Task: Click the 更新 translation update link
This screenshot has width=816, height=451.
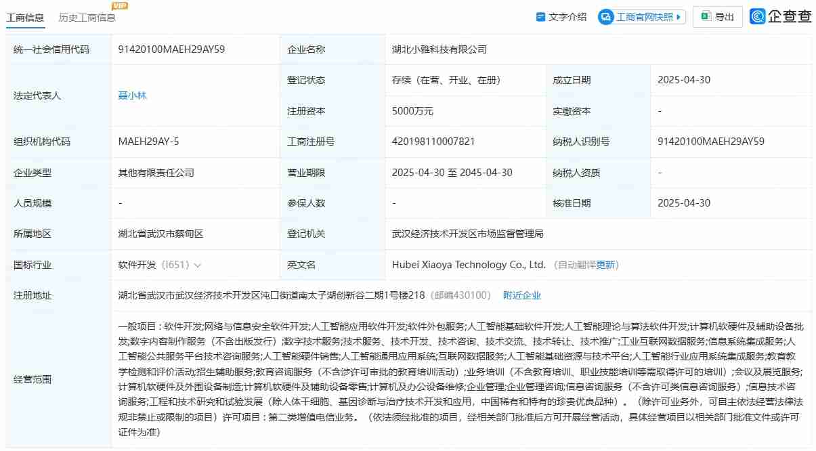Action: click(606, 265)
